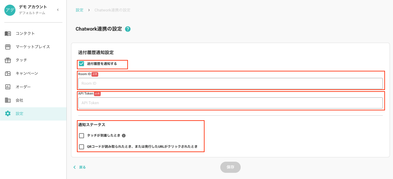
Task: Enable QRコードが読み取られたとき checkbox
Action: click(82, 147)
